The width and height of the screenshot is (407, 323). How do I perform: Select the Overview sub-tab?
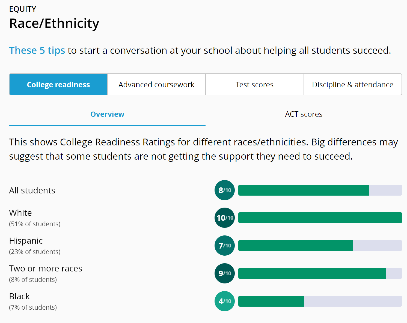107,114
